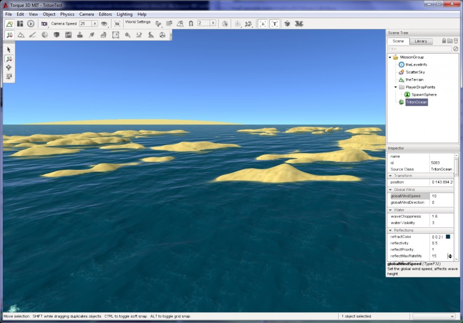Click the delete trash icon in Scene Tree
The width and height of the screenshot is (463, 323).
point(456,41)
